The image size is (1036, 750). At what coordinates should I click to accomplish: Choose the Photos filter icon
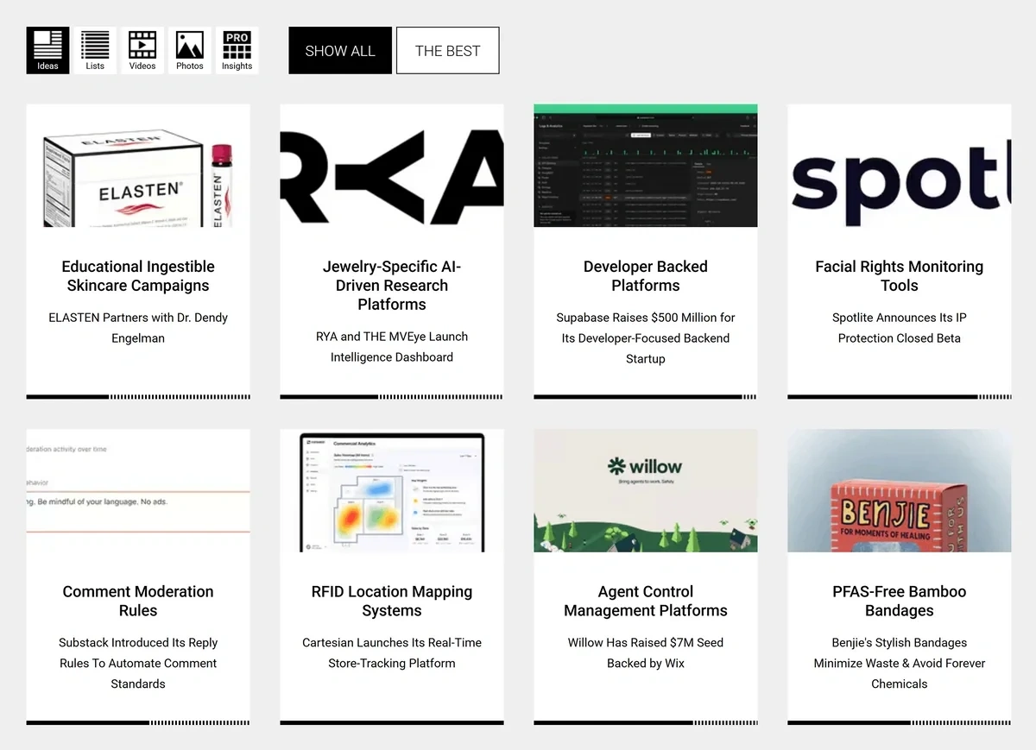[190, 50]
